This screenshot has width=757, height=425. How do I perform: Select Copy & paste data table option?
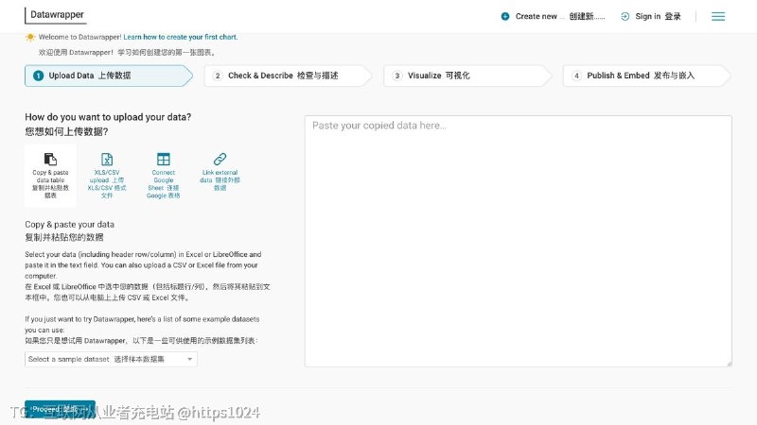(x=50, y=176)
